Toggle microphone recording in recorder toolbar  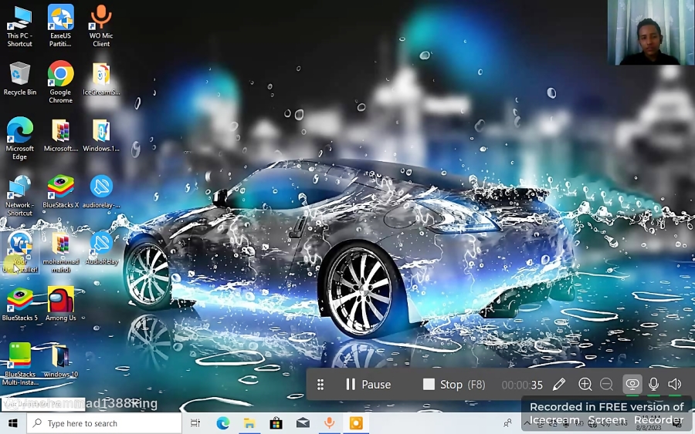653,384
